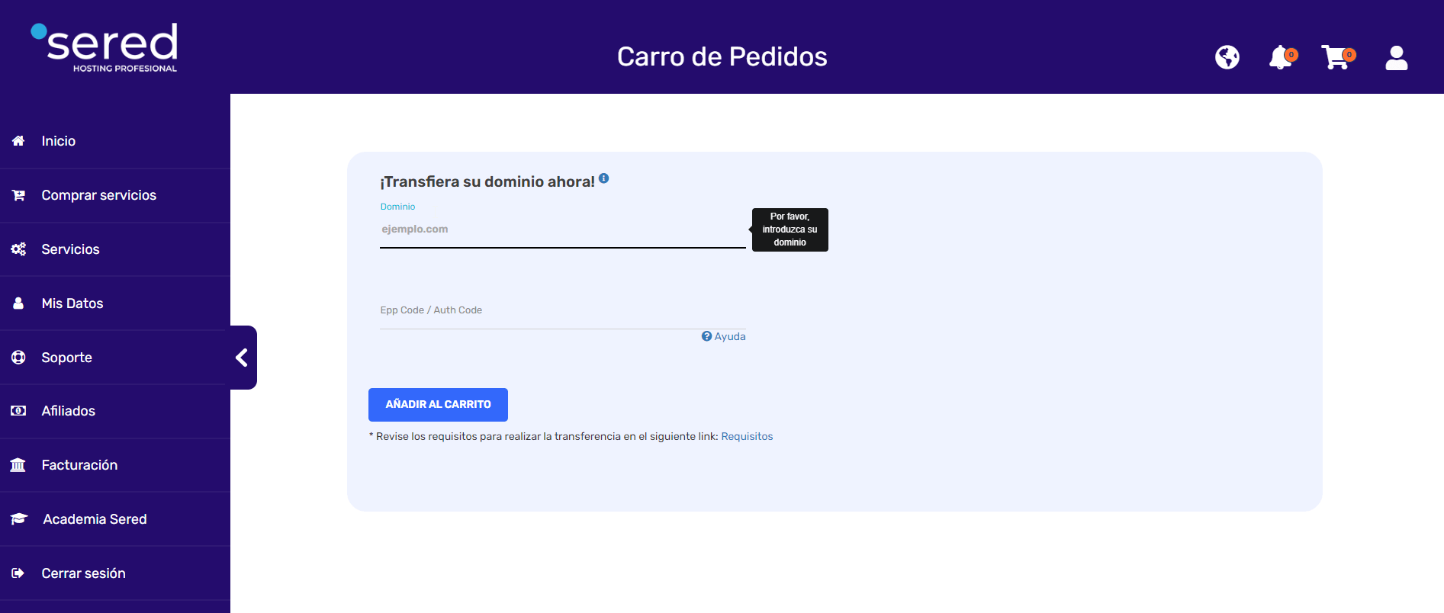
Task: Click the person icon beside Mis Datos
Action: [x=18, y=303]
